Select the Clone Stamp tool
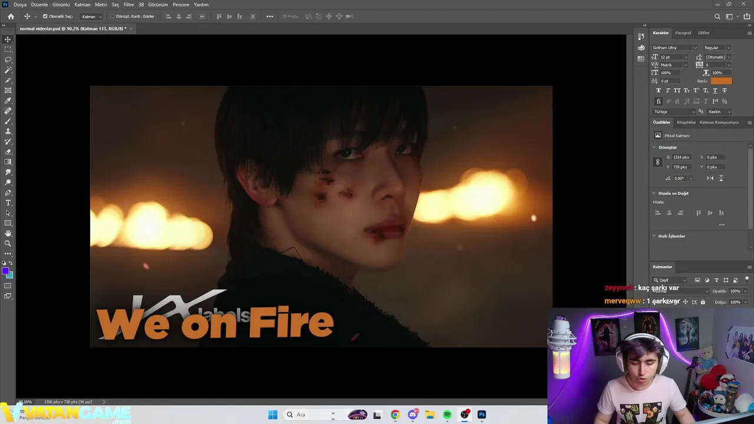Image resolution: width=754 pixels, height=424 pixels. 8,131
